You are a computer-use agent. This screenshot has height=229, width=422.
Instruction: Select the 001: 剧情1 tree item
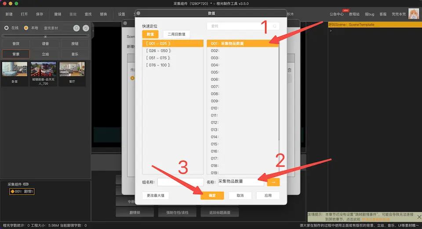coord(22,192)
